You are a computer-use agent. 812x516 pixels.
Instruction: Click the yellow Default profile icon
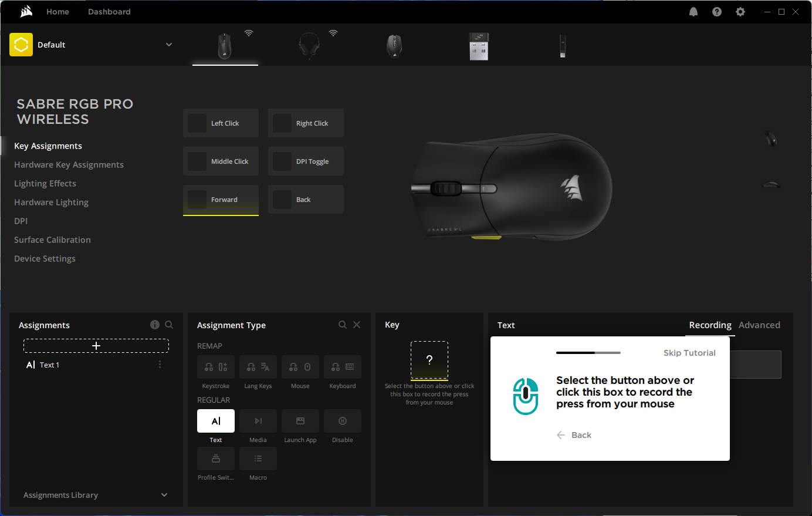click(21, 45)
